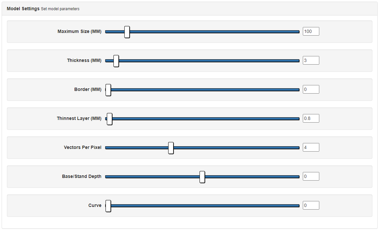Click the Vectors Per Pixel slider handle
379x231 pixels.
171,148
